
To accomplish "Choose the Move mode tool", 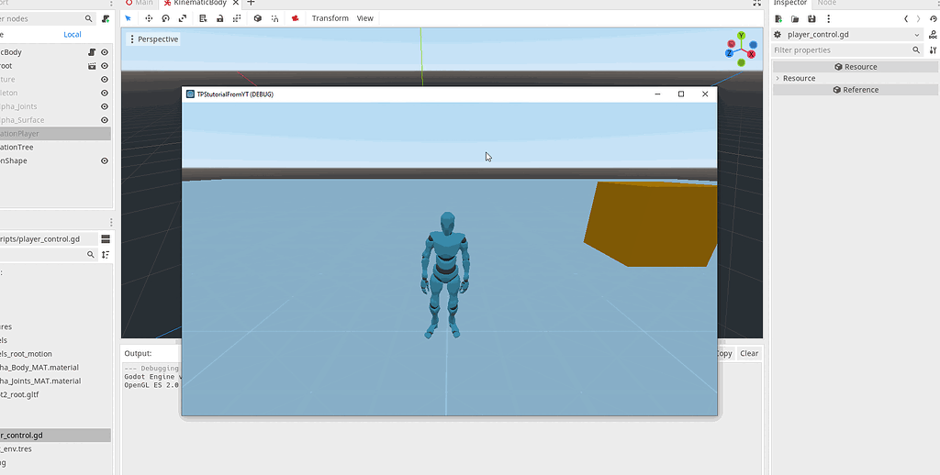I will coord(150,18).
